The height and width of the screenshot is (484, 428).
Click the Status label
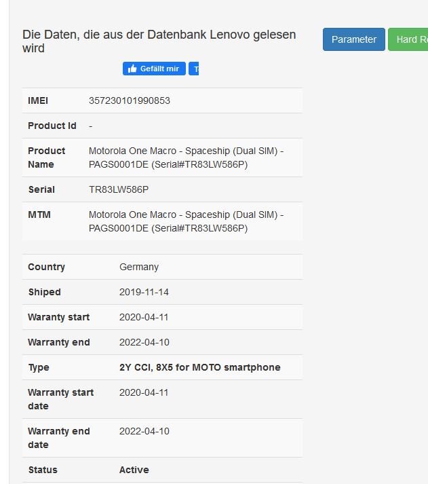click(43, 470)
